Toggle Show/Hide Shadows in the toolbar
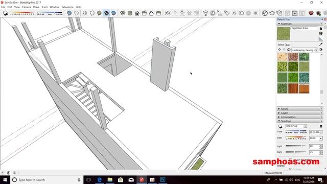Viewport: 327px width, 184px height. [x=6, y=13]
